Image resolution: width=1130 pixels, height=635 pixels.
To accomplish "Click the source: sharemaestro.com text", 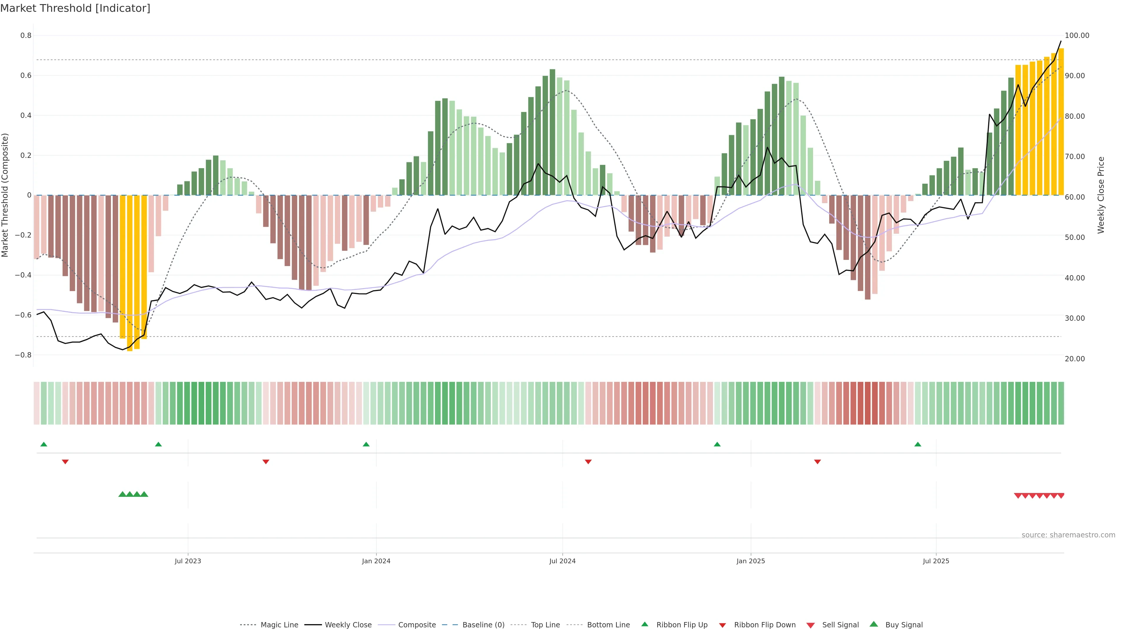I will [1068, 535].
